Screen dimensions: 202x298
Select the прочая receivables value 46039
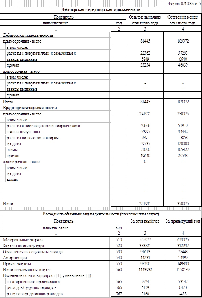pos(183,65)
